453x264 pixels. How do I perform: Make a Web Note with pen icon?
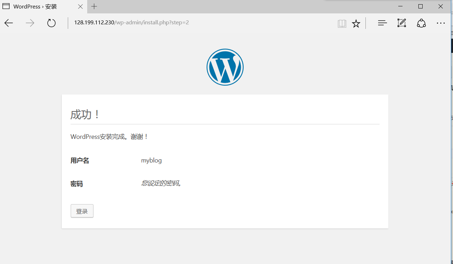(x=402, y=23)
